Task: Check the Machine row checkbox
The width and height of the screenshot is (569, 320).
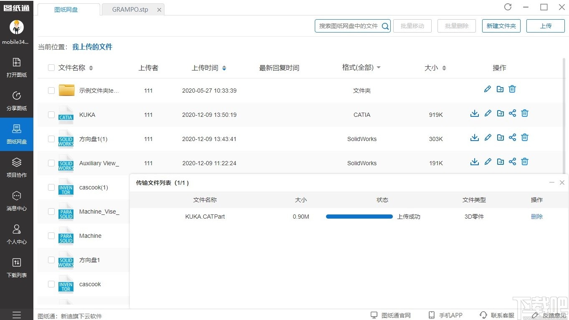Action: click(51, 236)
